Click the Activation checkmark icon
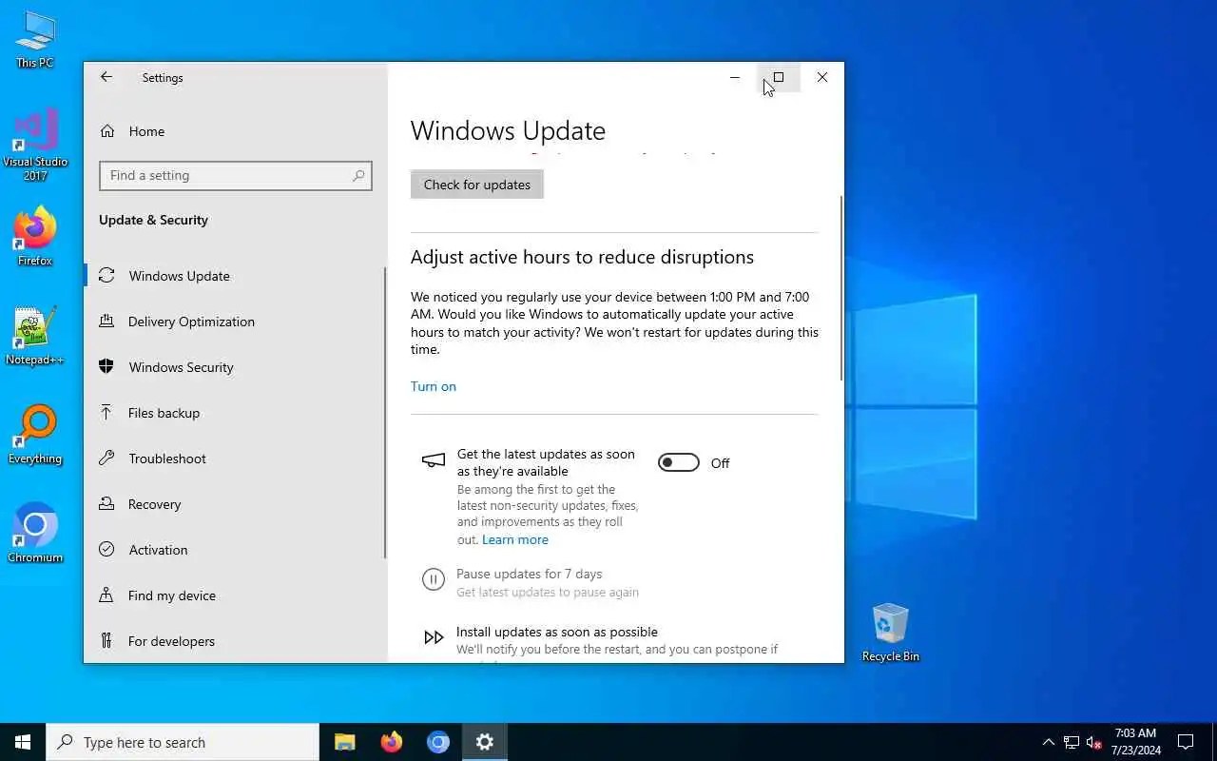This screenshot has height=761, width=1217. click(x=106, y=550)
